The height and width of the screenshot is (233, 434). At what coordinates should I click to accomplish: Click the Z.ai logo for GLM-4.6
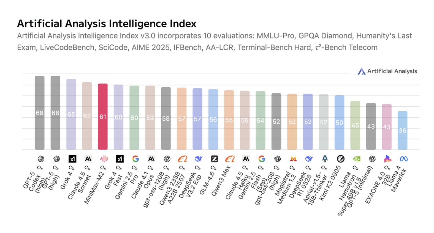coord(214,159)
